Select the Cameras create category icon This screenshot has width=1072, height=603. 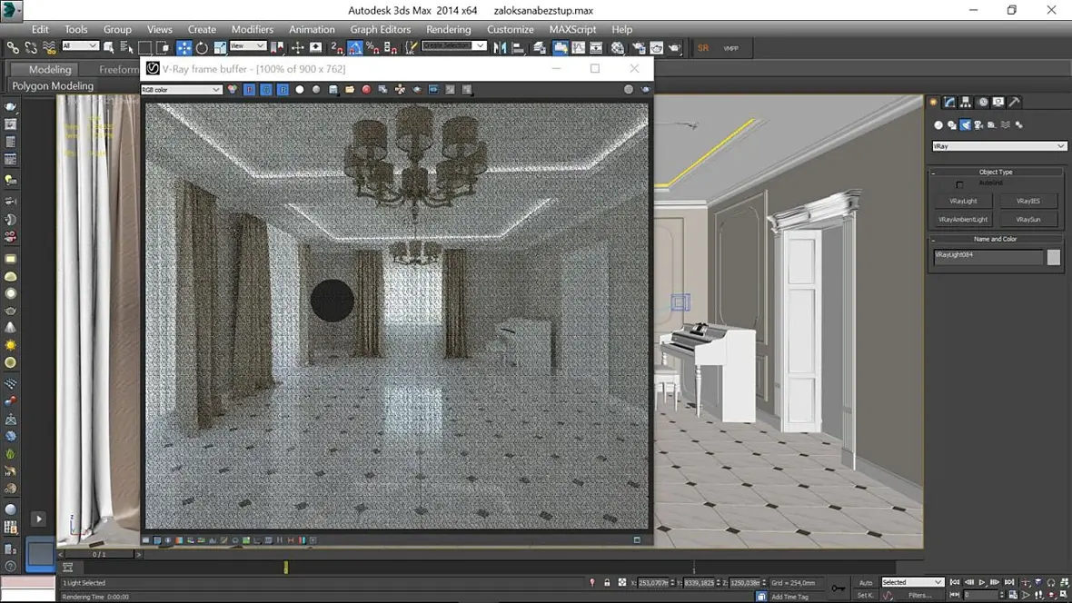tap(978, 125)
